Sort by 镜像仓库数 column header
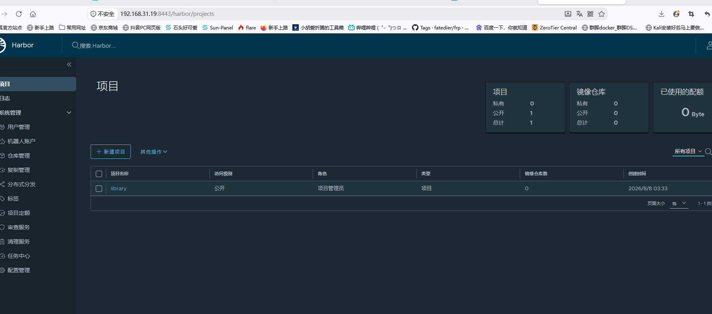Image resolution: width=712 pixels, height=314 pixels. (x=536, y=174)
